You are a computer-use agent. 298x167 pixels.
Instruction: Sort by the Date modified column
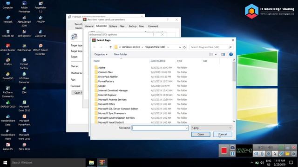coord(158,61)
